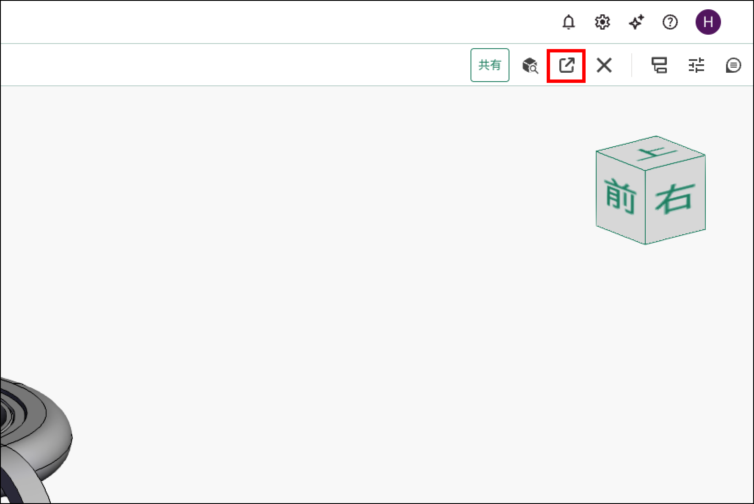Click the view cube edge between 前 and 右

[645, 207]
